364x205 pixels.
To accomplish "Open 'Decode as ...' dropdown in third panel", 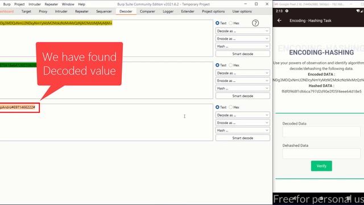I will tap(243, 115).
